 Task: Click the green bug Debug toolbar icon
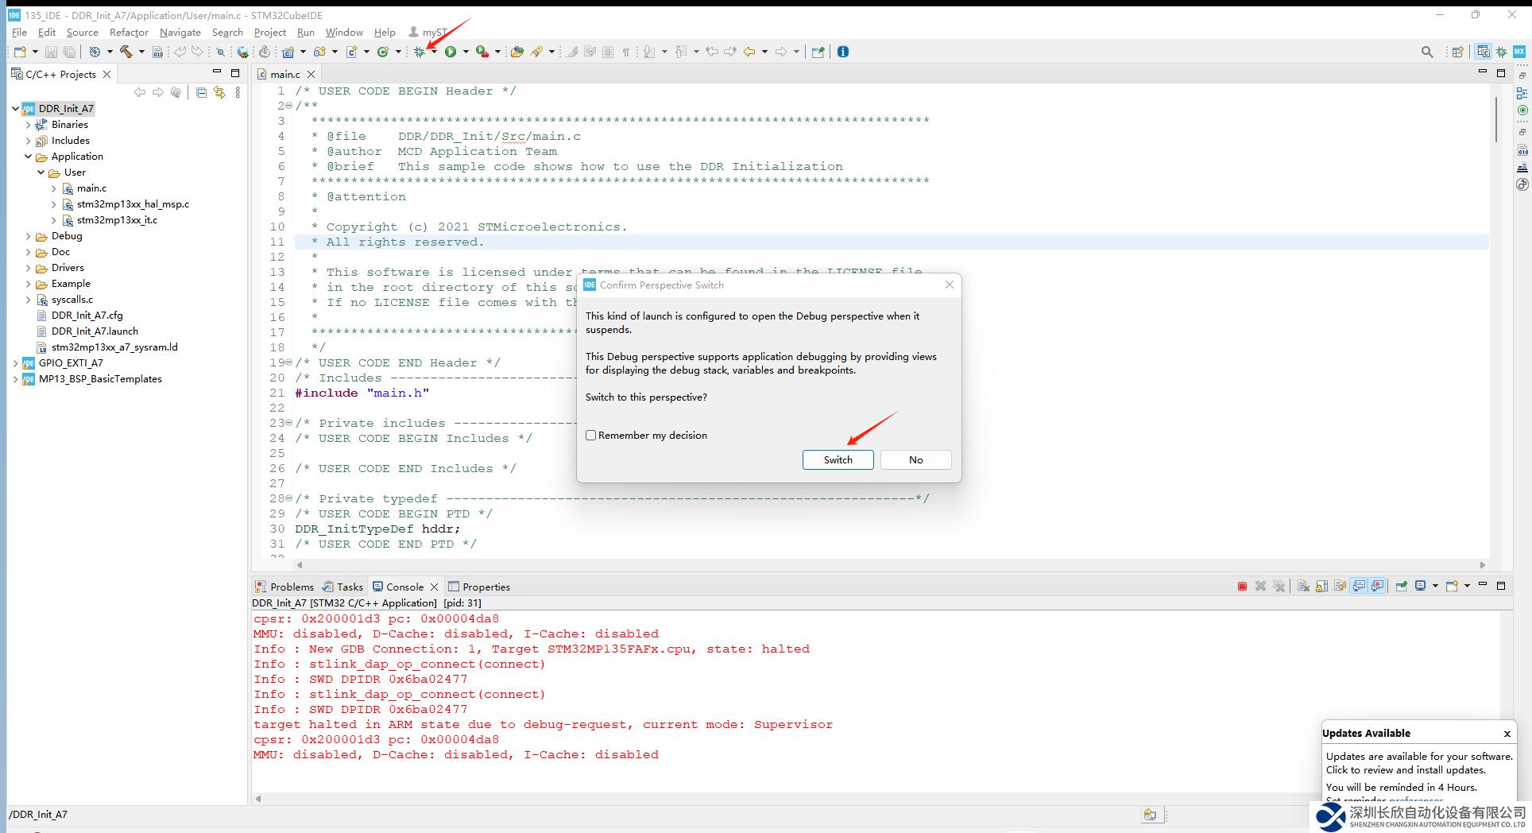(419, 52)
